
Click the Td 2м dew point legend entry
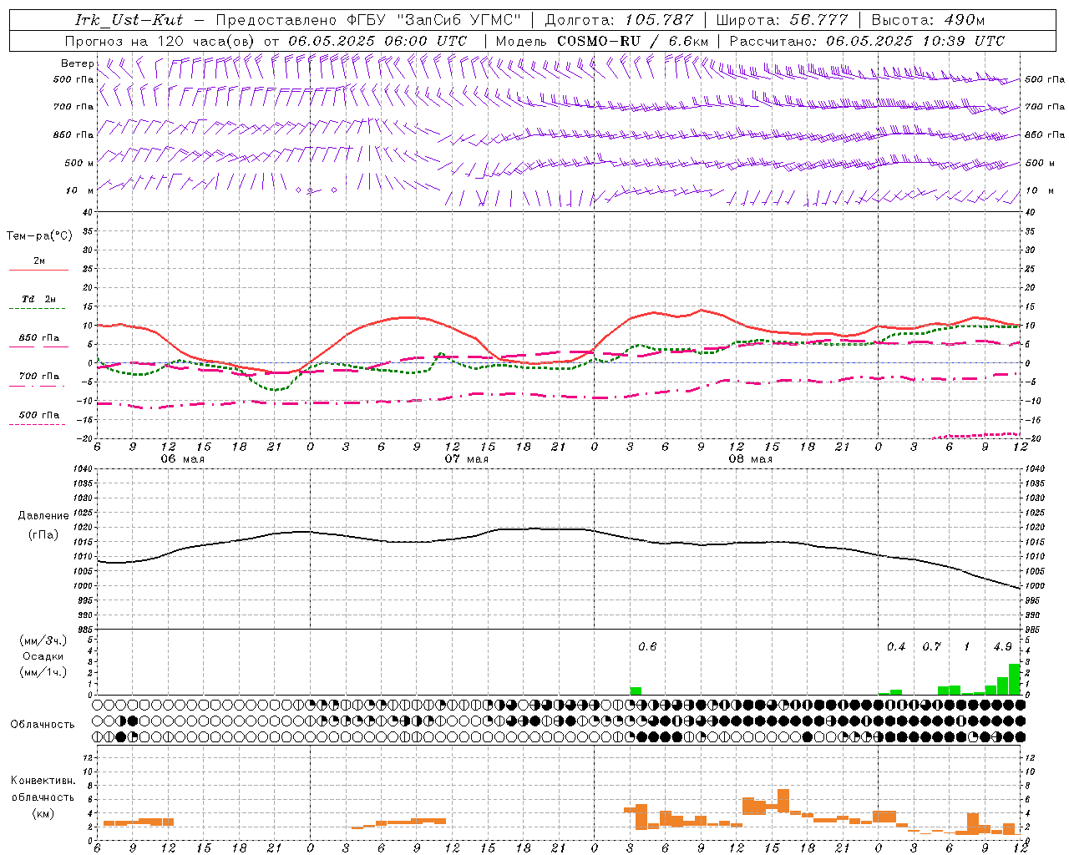39,299
